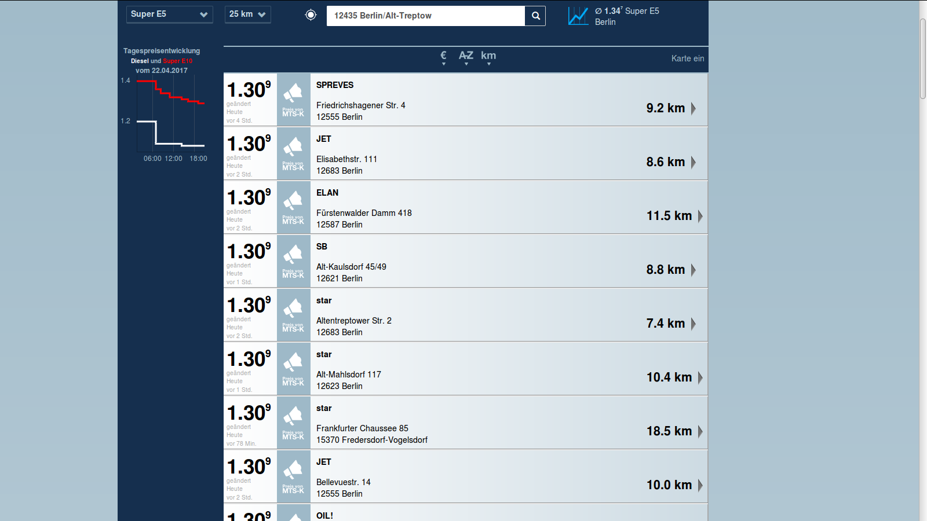The height and width of the screenshot is (521, 927).
Task: Select address Fürstenwalder Damm 418
Action: tap(364, 213)
